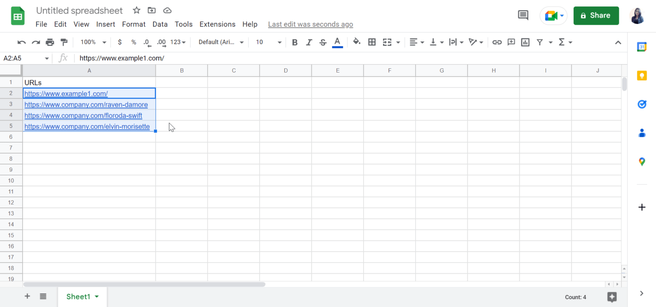Screen dimensions: 656x307
Task: Open the Format menu
Action: click(134, 24)
